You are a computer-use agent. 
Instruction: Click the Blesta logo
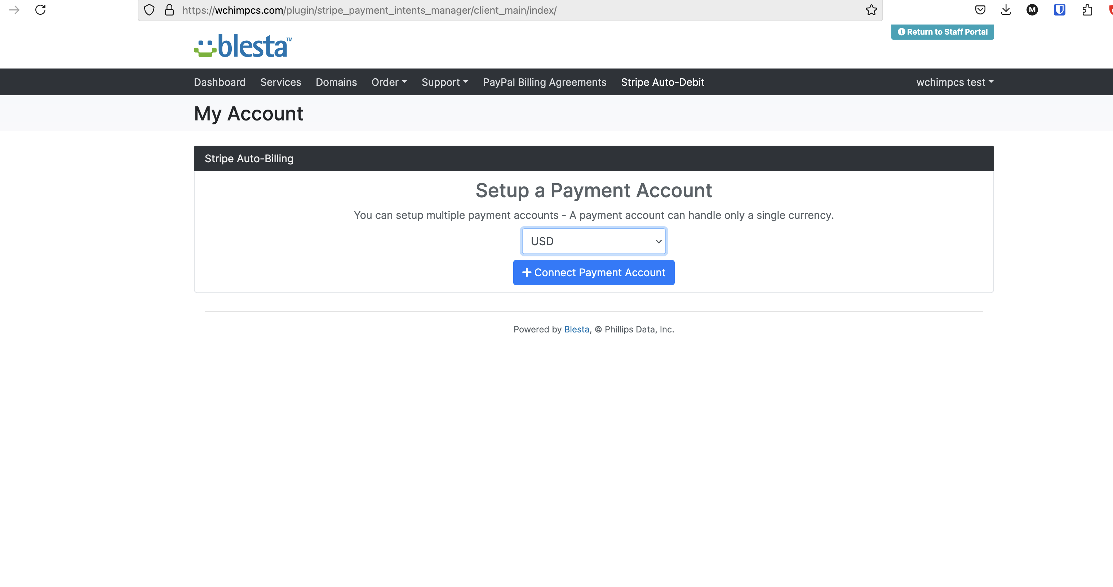pyautogui.click(x=243, y=46)
